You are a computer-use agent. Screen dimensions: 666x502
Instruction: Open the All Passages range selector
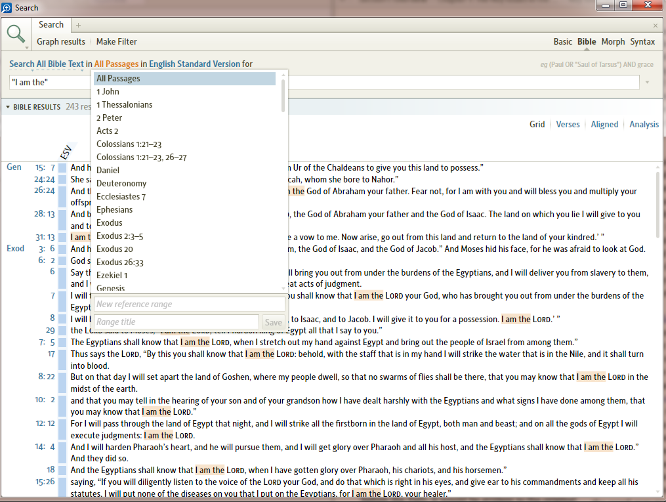[x=116, y=64]
